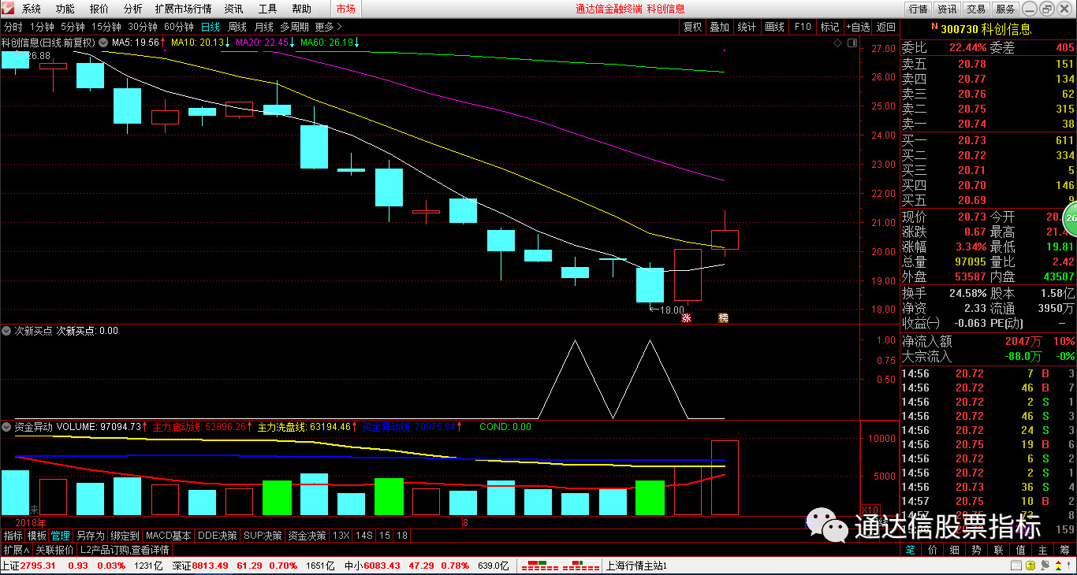Screen dimensions: 1077x575
Task: Select the 月线 period tab
Action: click(x=263, y=27)
